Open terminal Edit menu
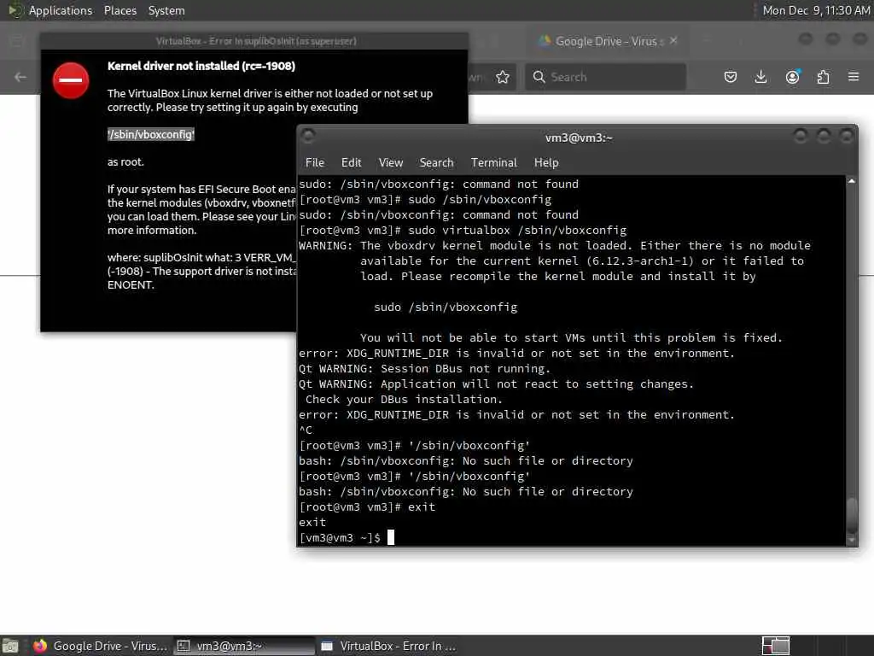 (x=351, y=162)
